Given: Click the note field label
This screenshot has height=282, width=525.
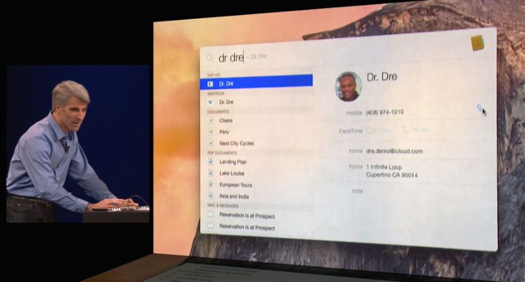Looking at the screenshot, I should 357,191.
